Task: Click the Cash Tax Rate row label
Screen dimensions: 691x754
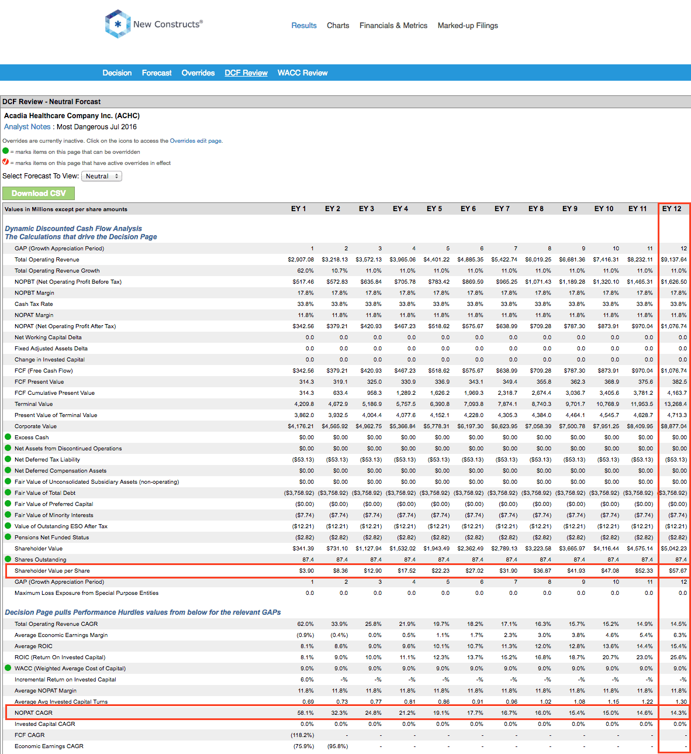Action: point(34,304)
